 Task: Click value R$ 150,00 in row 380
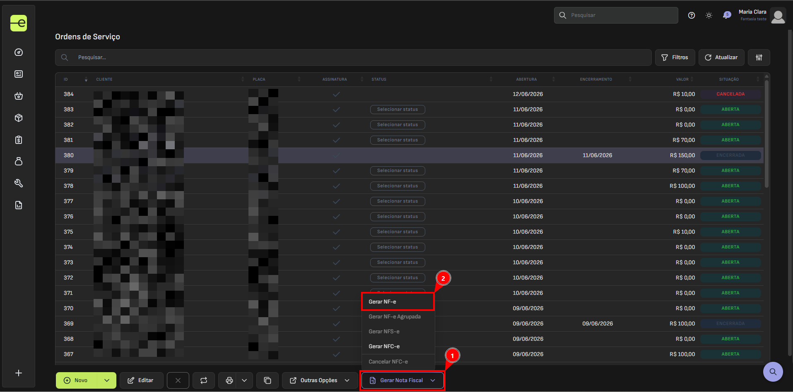(682, 155)
